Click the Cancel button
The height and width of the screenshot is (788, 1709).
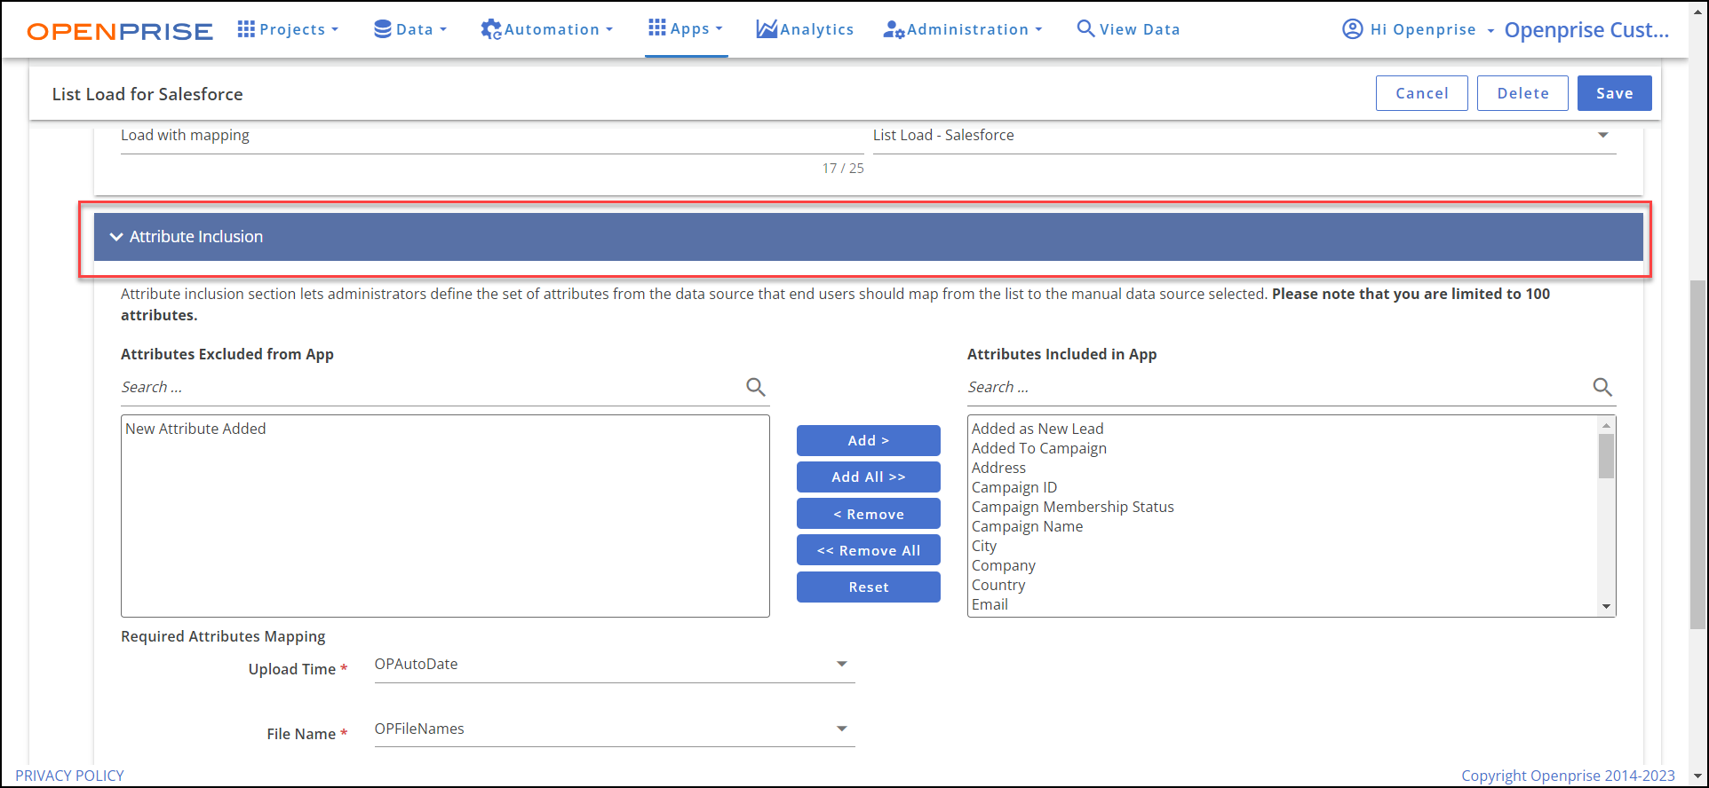tap(1421, 93)
